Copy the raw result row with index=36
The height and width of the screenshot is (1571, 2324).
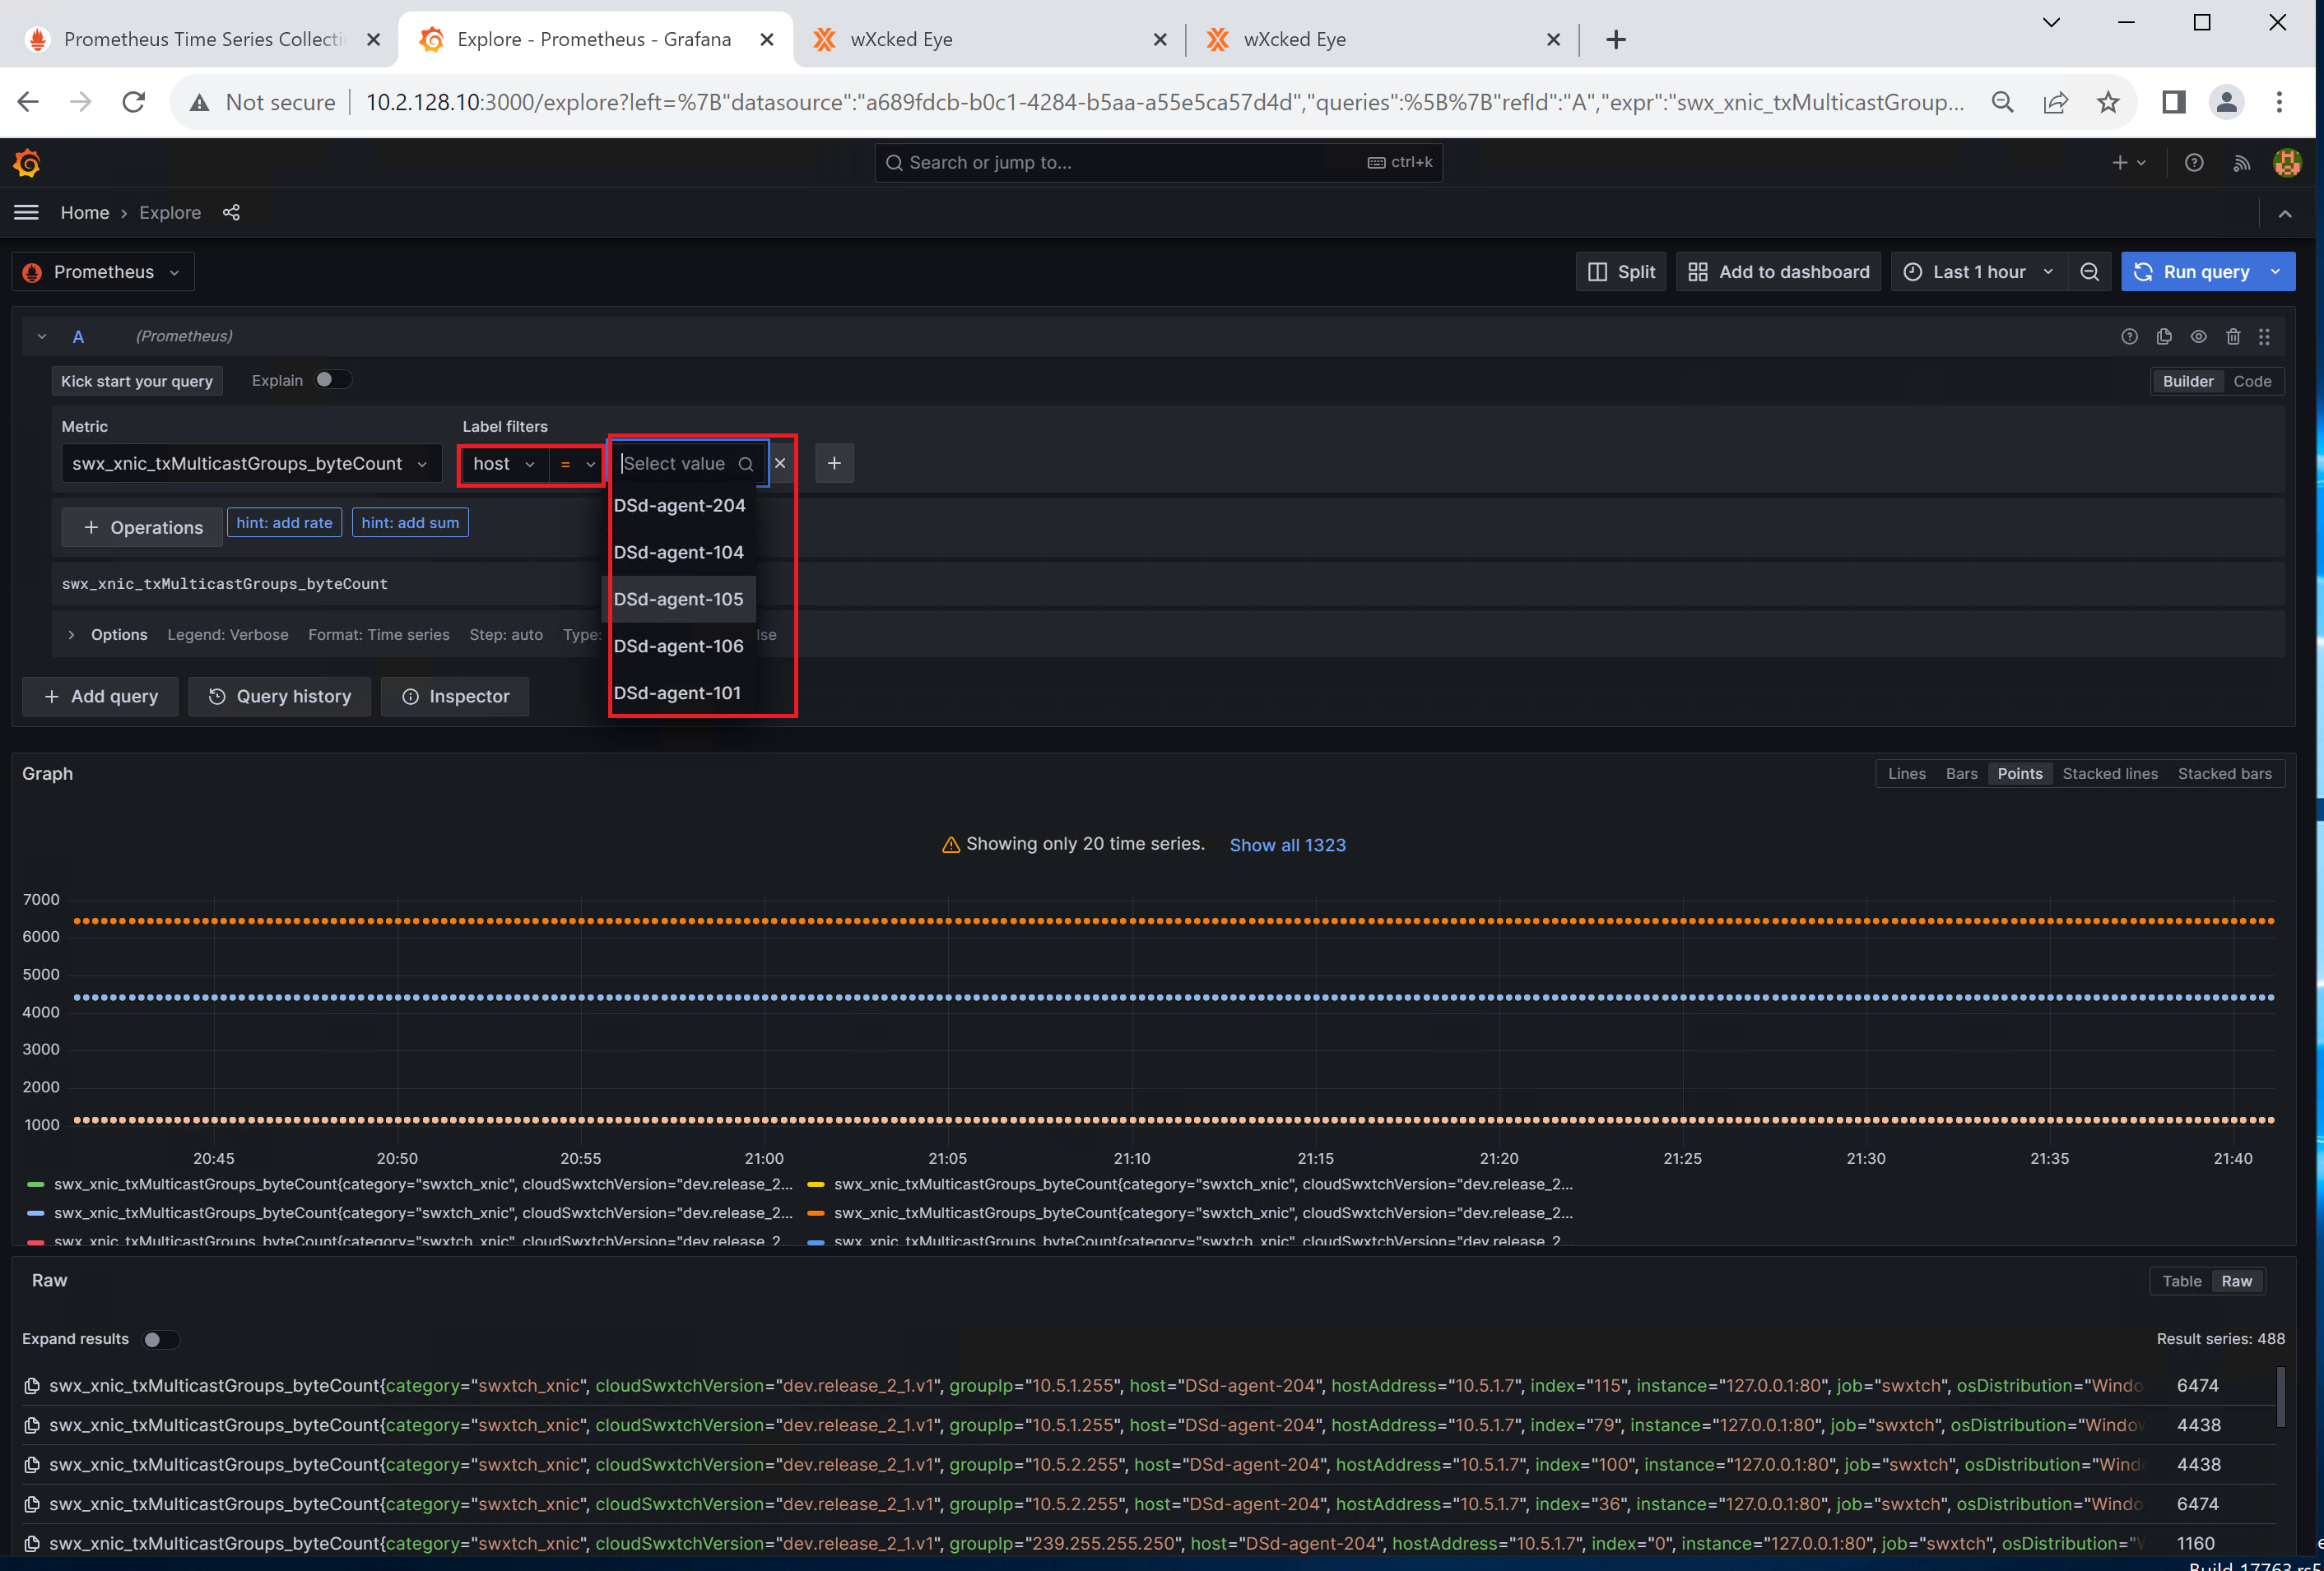coord(32,1504)
